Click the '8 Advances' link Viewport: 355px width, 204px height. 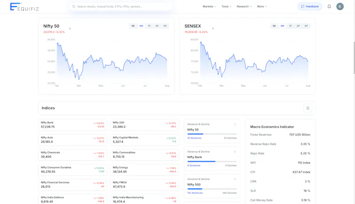point(194,165)
